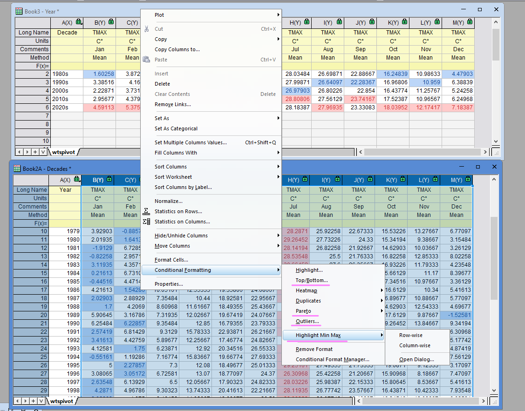Viewport: 525px width, 411px height.
Task: Select Outliers... from Conditional Formatting
Action: point(307,321)
